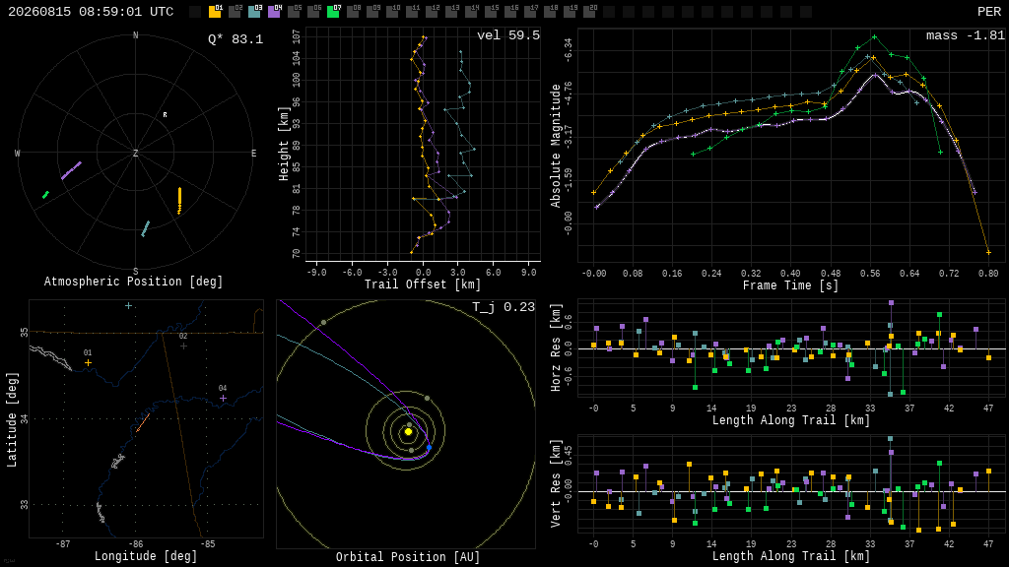The height and width of the screenshot is (567, 1009).
Task: Enable the gray station 10 square
Action: tap(392, 12)
